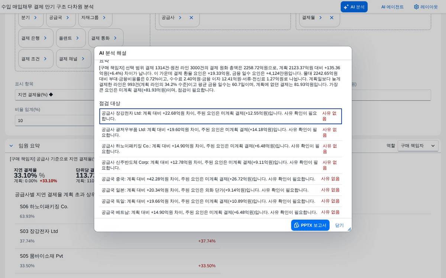This screenshot has height=278, width=446.
Task: Click 사유 없음 on the 일본 row
Action: point(330,190)
